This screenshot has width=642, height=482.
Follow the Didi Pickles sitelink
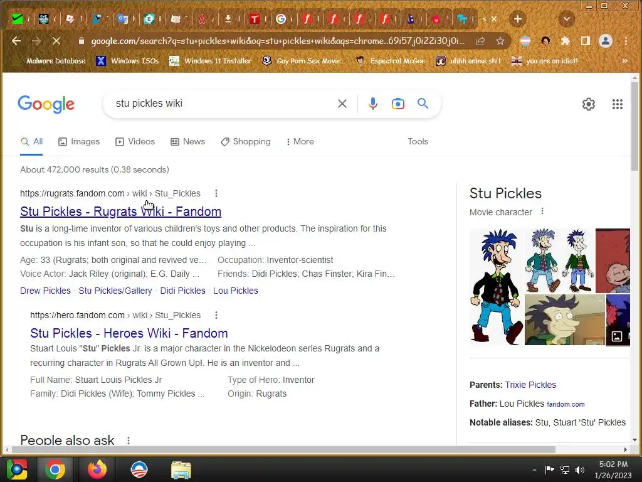click(182, 291)
